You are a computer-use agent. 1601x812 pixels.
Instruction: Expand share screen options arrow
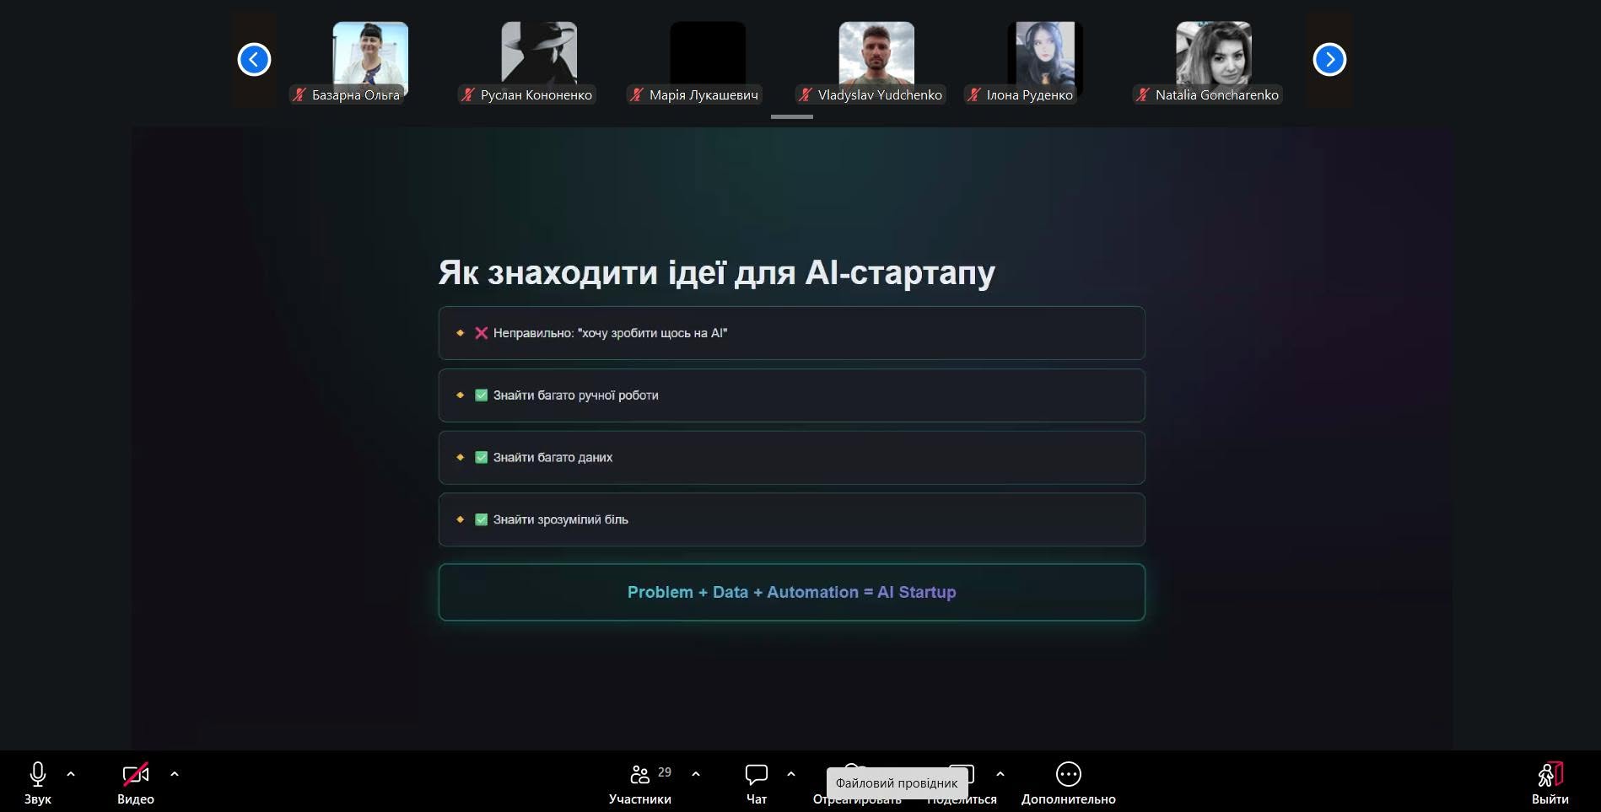pyautogui.click(x=1000, y=773)
